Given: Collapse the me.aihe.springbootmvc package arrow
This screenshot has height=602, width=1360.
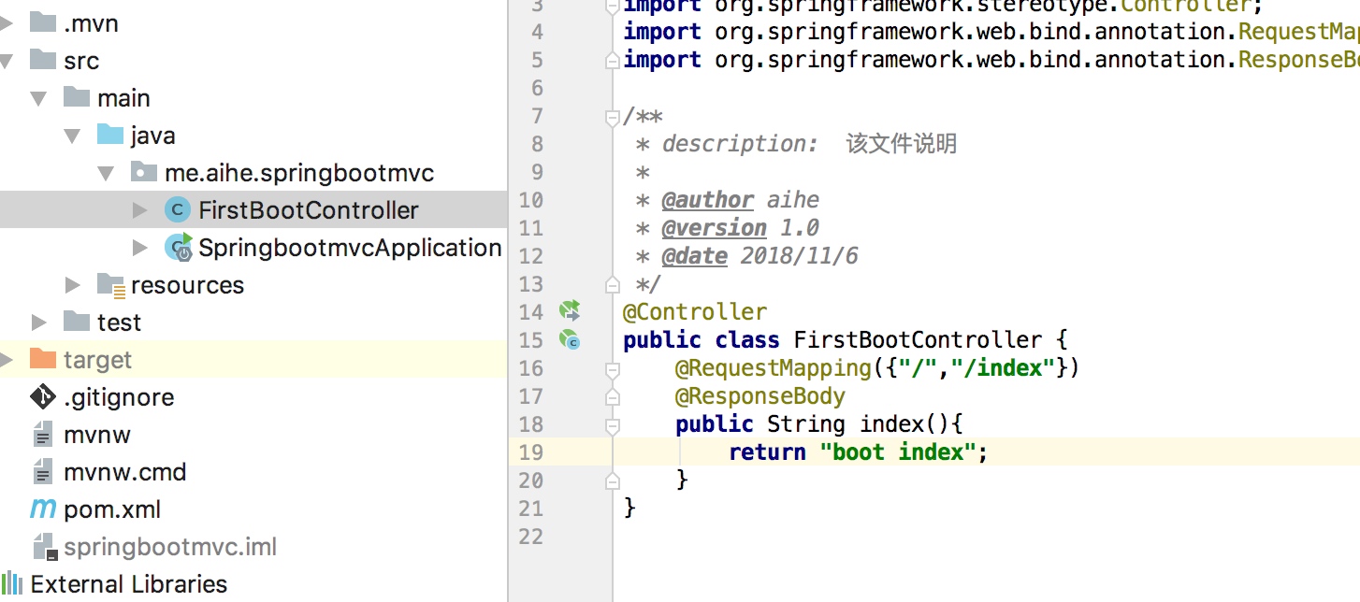Looking at the screenshot, I should point(107,173).
